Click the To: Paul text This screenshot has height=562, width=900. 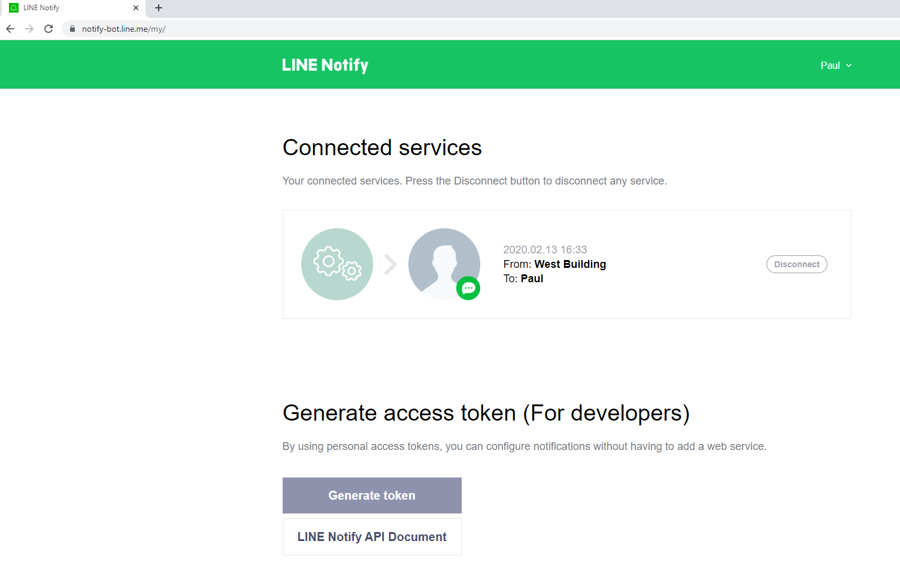click(523, 279)
